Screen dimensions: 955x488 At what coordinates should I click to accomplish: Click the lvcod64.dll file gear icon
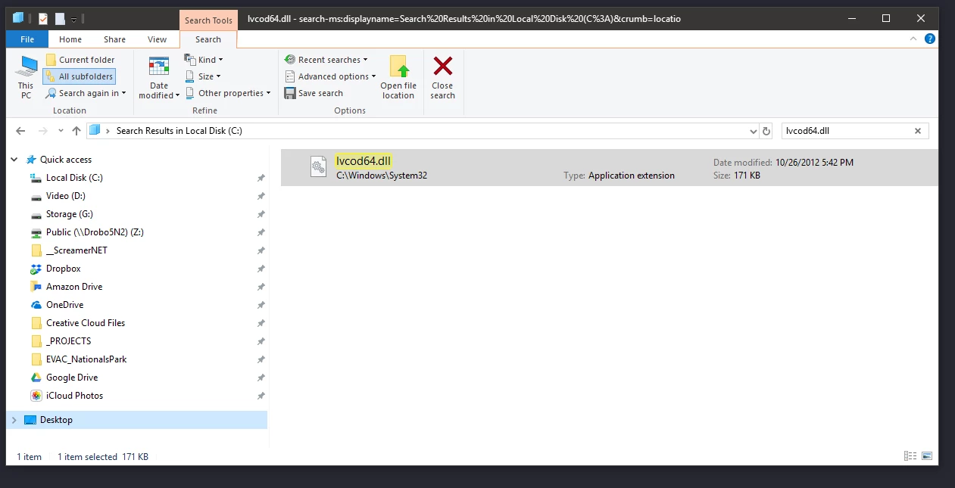(x=319, y=167)
